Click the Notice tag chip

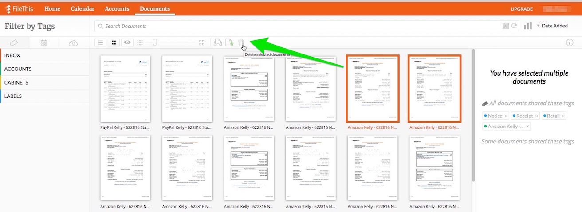pyautogui.click(x=495, y=116)
